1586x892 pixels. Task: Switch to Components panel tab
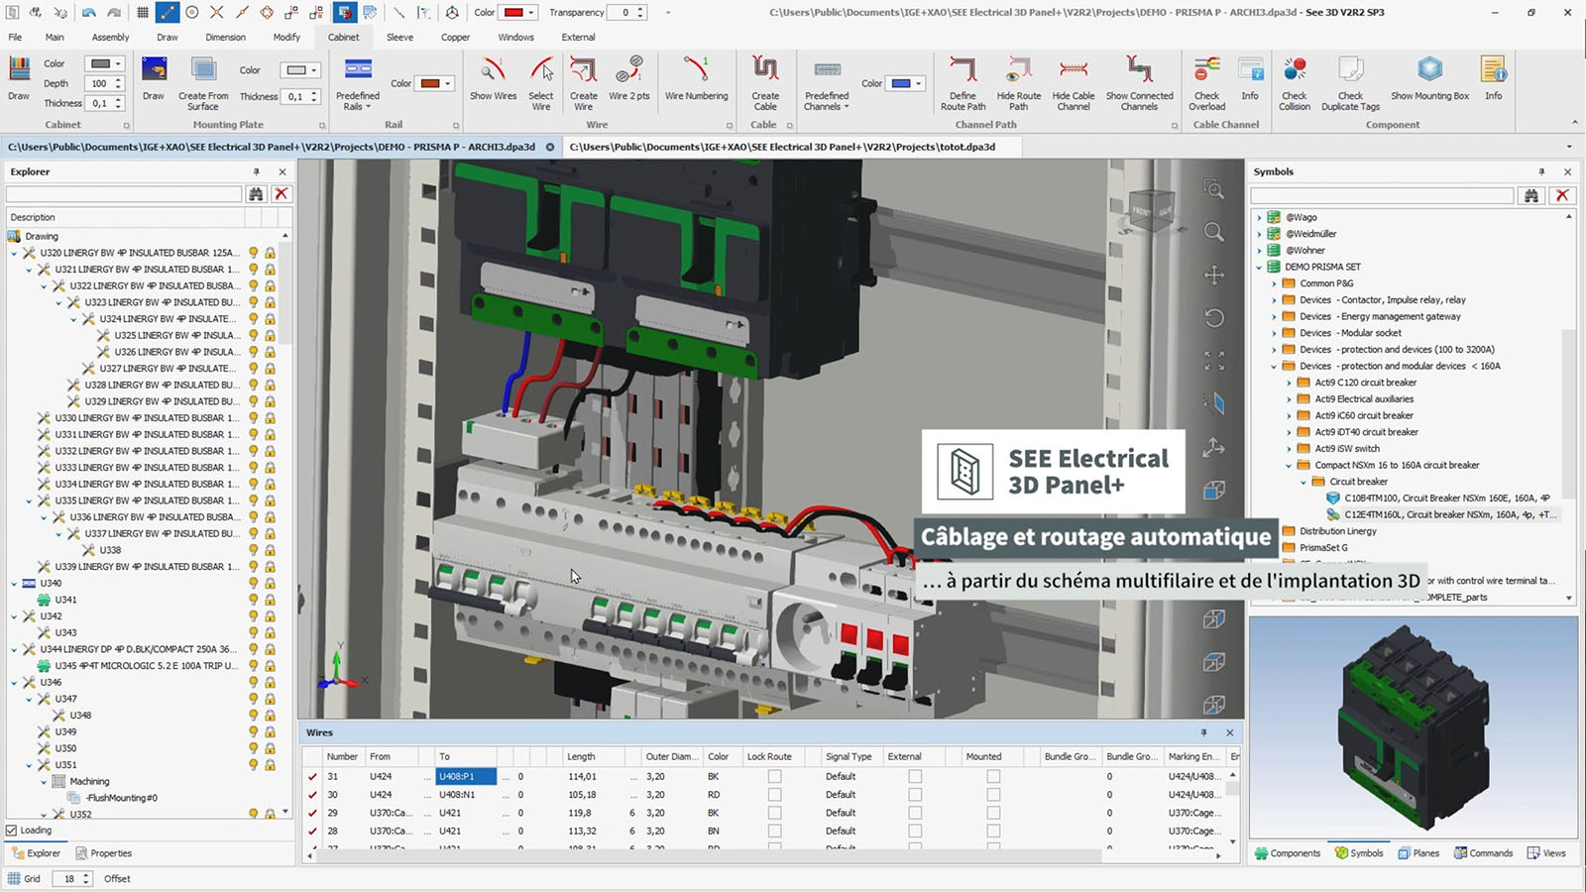pyautogui.click(x=1288, y=853)
